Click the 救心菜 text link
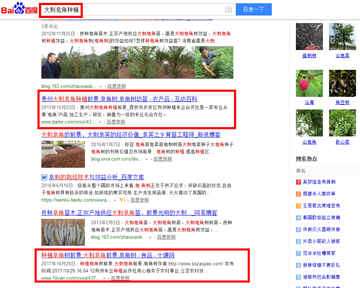The height and width of the screenshot is (288, 360). point(342,142)
